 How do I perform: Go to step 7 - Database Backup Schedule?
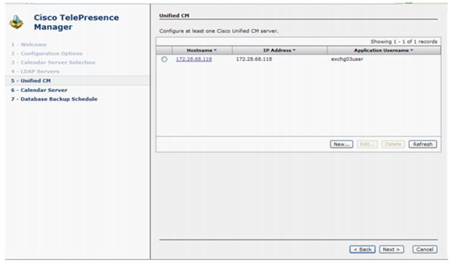(54, 99)
